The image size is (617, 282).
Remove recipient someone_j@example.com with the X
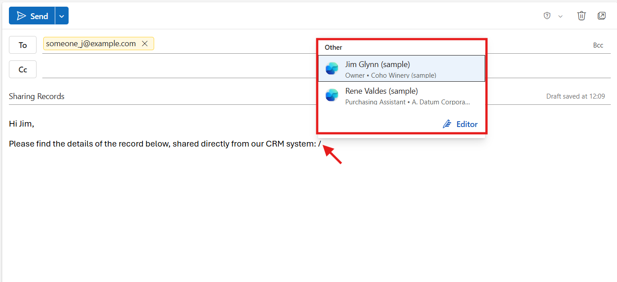pyautogui.click(x=144, y=44)
